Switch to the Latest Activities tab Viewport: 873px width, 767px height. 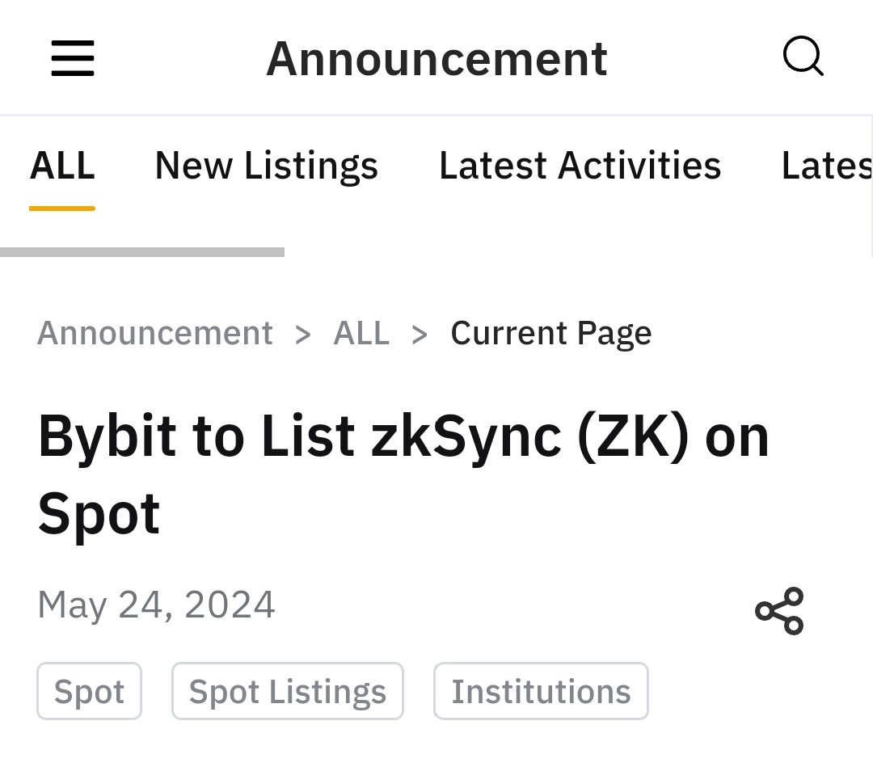coord(580,166)
